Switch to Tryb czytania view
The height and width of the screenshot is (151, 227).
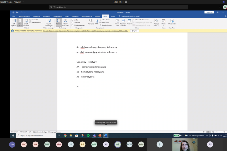14,23
